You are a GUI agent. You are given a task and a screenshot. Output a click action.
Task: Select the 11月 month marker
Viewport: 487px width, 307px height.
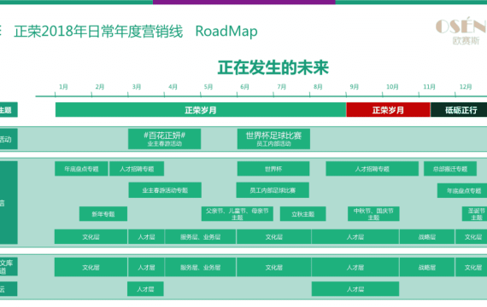(x=429, y=86)
